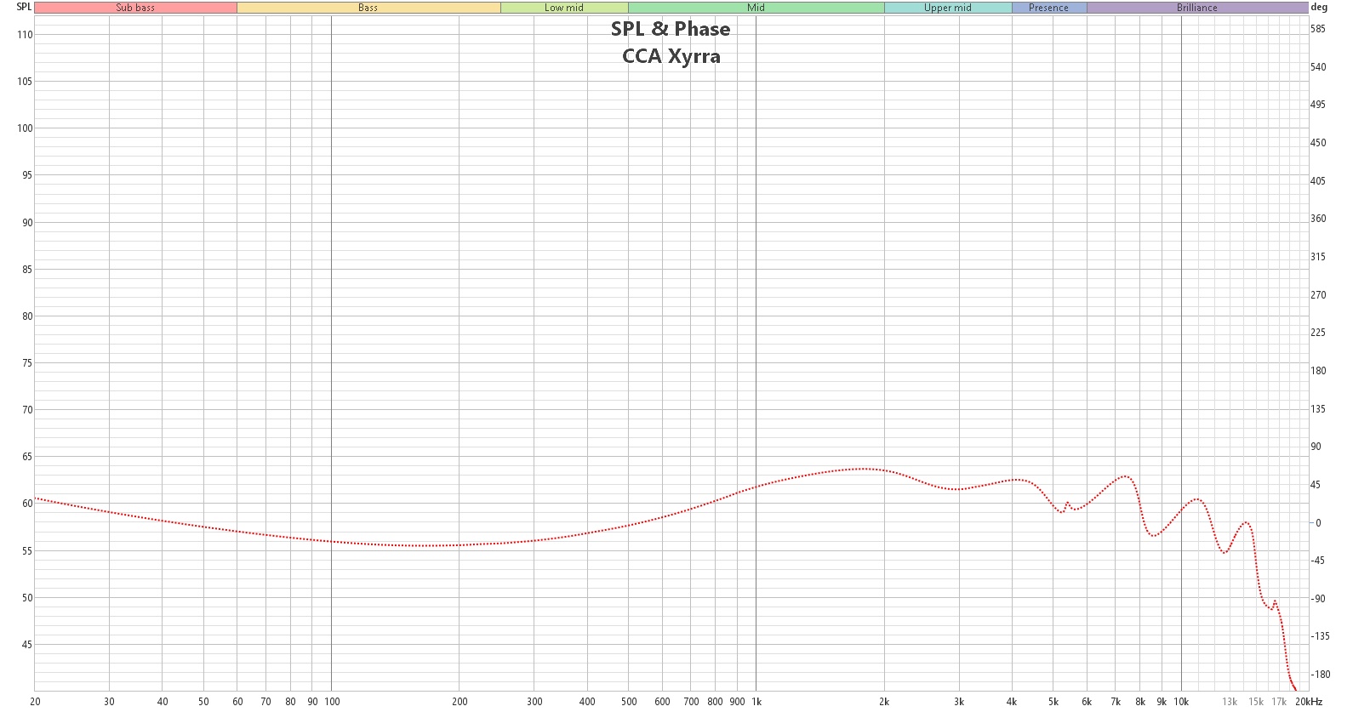This screenshot has width=1353, height=712.
Task: Click the 585 degree axis value
Action: 1318,29
